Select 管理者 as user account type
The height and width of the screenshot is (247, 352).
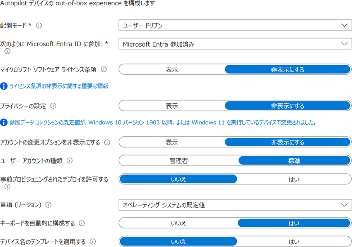tap(179, 161)
